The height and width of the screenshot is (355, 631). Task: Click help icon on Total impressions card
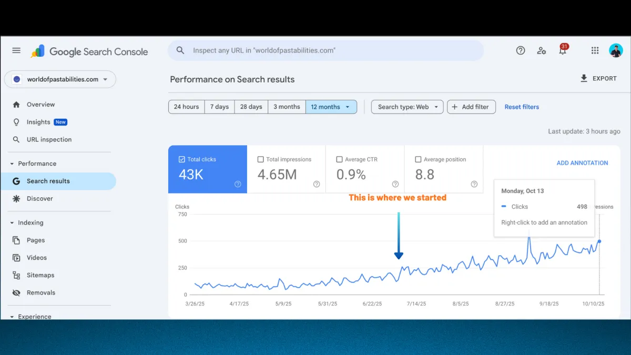pyautogui.click(x=317, y=184)
